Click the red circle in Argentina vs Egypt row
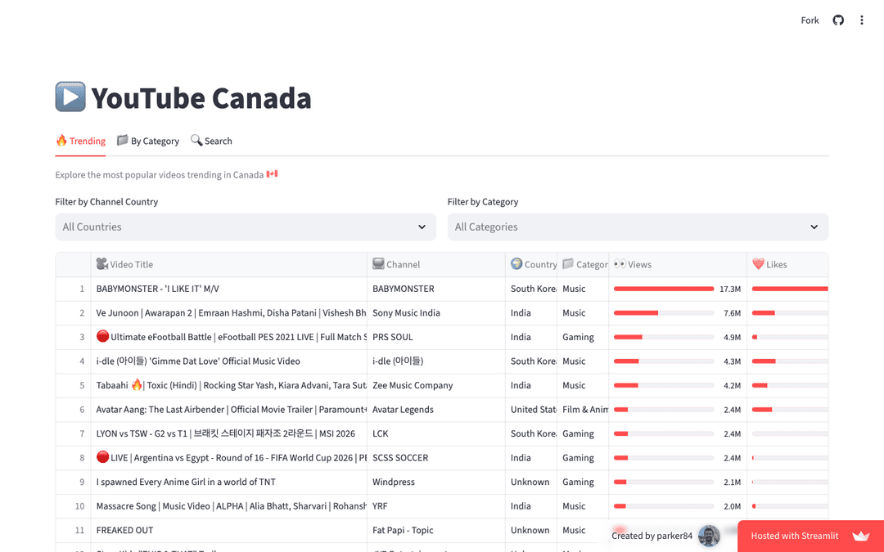Viewport: 884px width, 552px height. pos(102,457)
